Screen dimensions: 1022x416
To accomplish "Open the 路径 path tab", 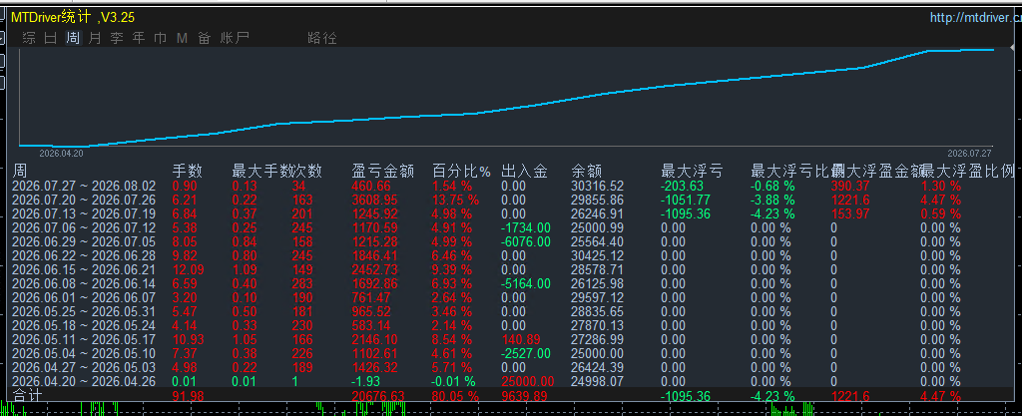I will coord(322,38).
